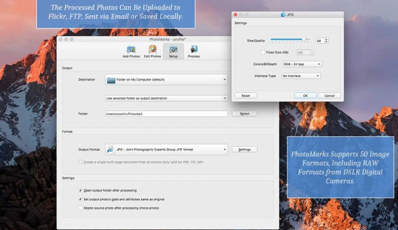The height and width of the screenshot is (230, 398).
Task: Click the Select folder button
Action: 244,114
